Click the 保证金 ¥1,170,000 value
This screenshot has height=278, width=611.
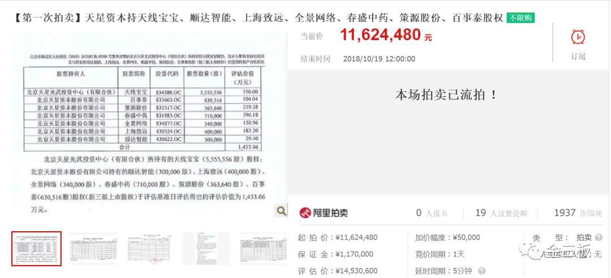click(x=354, y=254)
